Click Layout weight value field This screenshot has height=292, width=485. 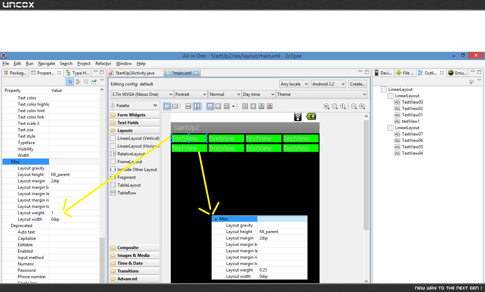(74, 213)
